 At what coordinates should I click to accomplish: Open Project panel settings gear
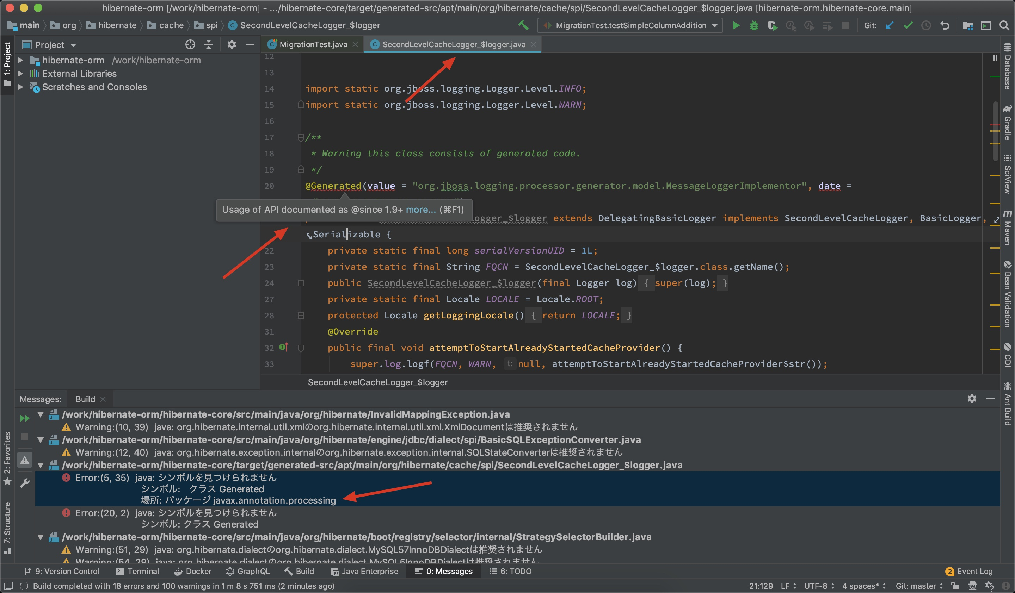(232, 45)
